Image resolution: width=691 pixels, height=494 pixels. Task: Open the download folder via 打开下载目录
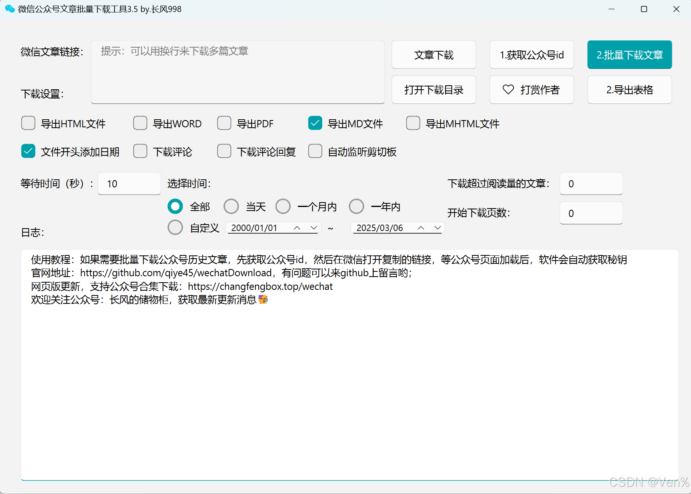coord(434,90)
